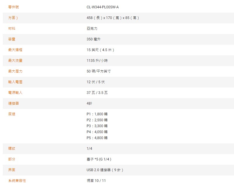
Task: Click the 塞子 *5 (G 1/4) value
Action: (x=99, y=159)
